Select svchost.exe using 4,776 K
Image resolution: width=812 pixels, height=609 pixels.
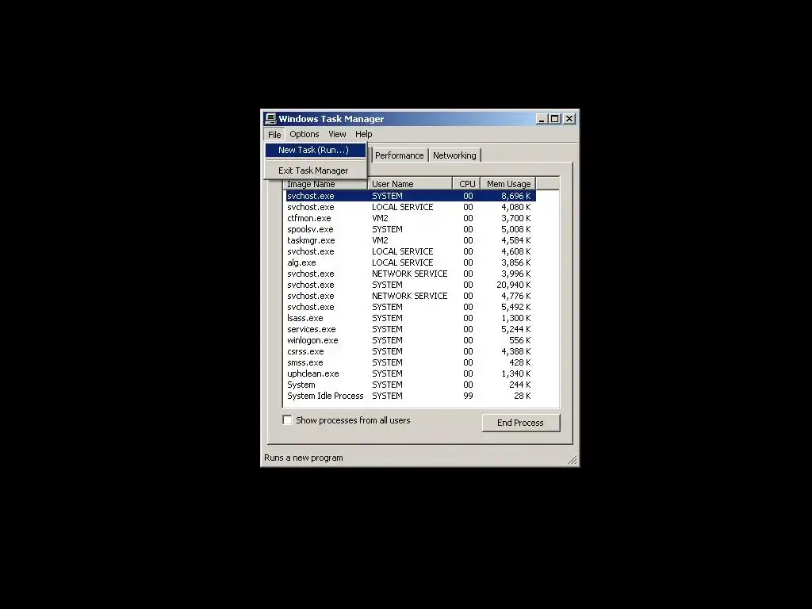[410, 297]
